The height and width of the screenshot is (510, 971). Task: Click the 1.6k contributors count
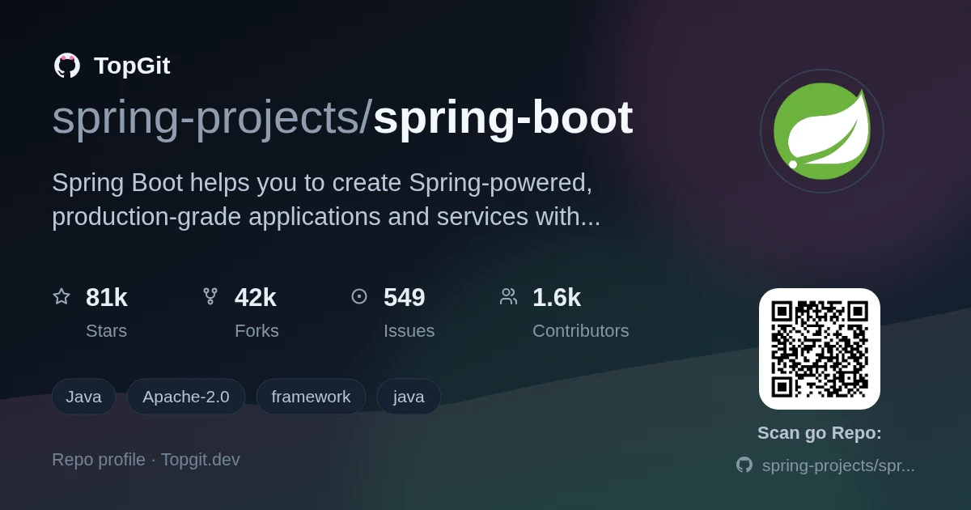pos(557,297)
